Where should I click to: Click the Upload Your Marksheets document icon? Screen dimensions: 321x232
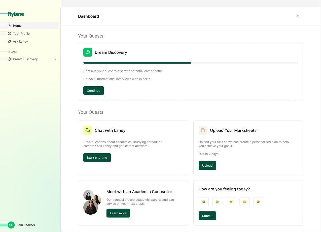(203, 130)
